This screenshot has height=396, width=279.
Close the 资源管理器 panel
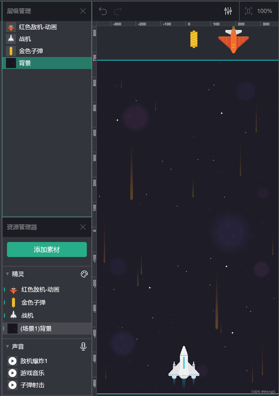tap(83, 227)
